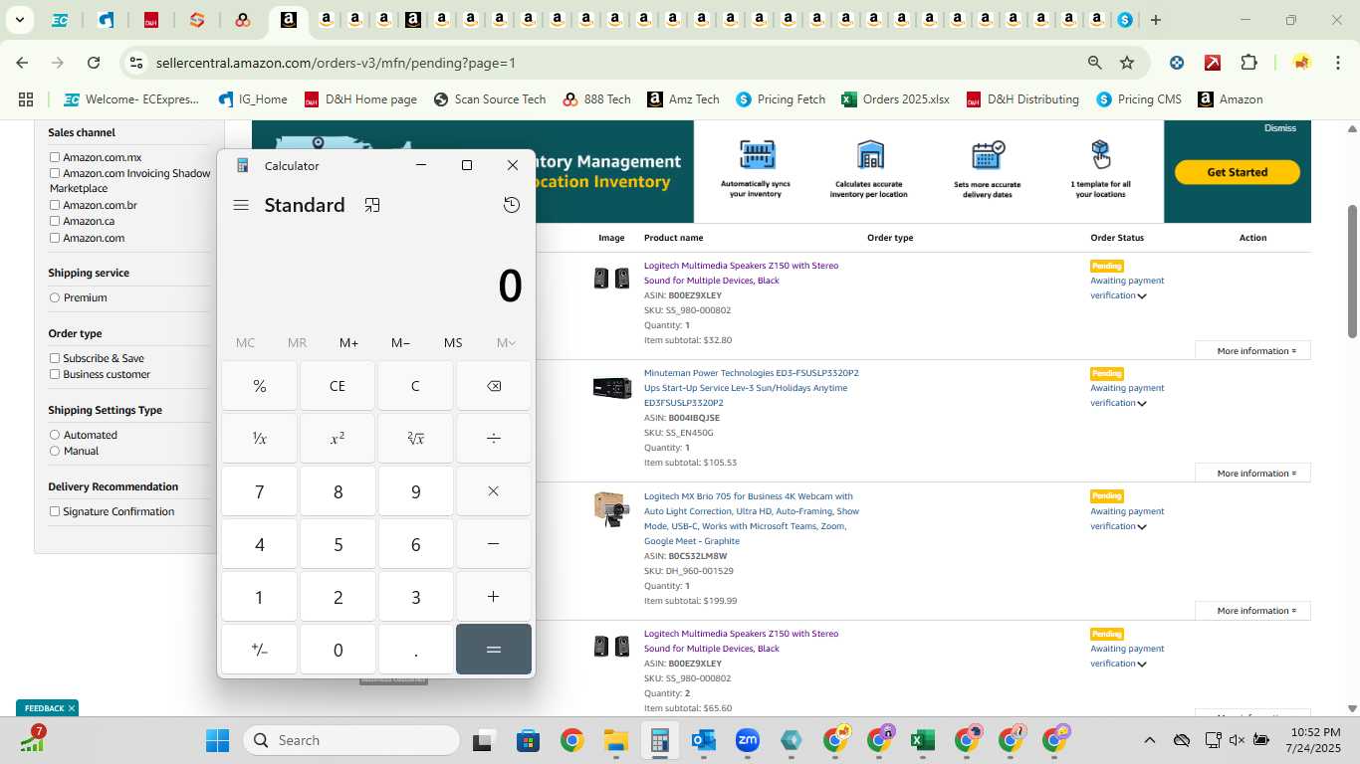This screenshot has width=1360, height=764.
Task: Open Logitech MX Brio 705 product link
Action: pyautogui.click(x=751, y=518)
